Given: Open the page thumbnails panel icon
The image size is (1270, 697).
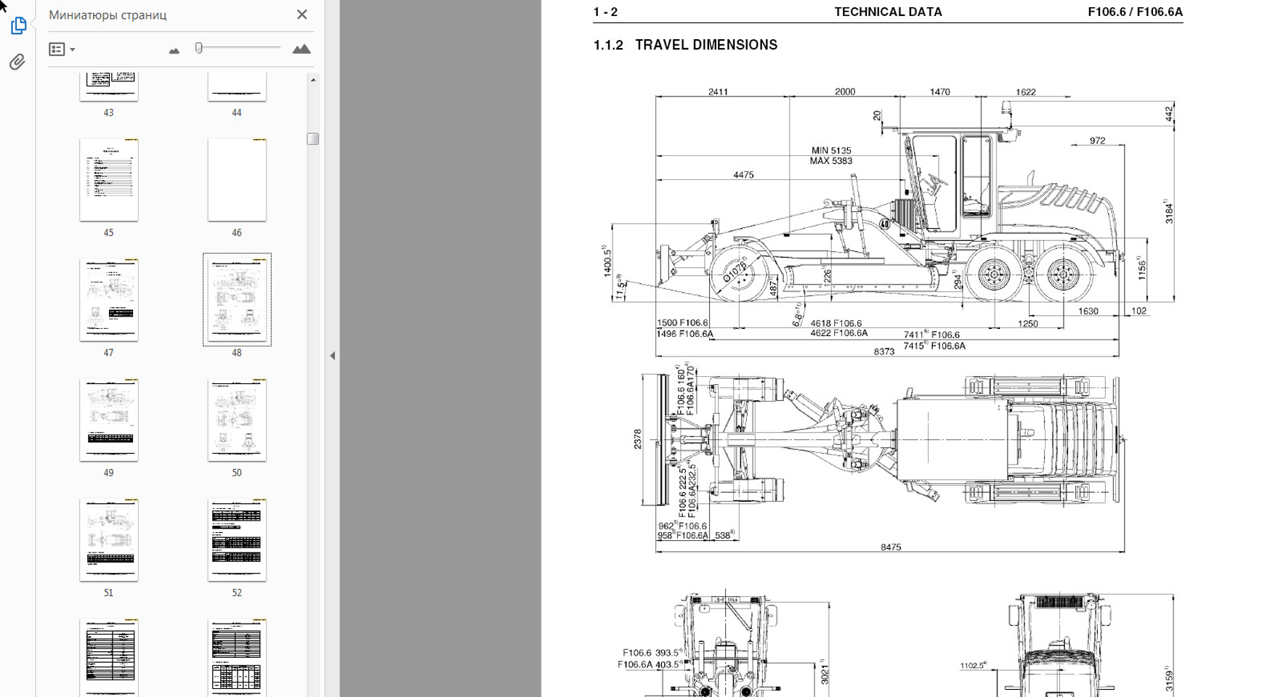Looking at the screenshot, I should [18, 25].
